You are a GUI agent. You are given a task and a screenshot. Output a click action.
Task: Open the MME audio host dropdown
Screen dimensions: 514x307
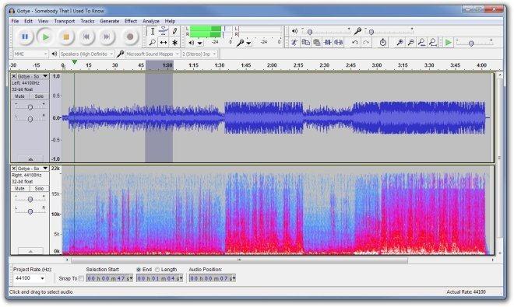click(x=31, y=54)
